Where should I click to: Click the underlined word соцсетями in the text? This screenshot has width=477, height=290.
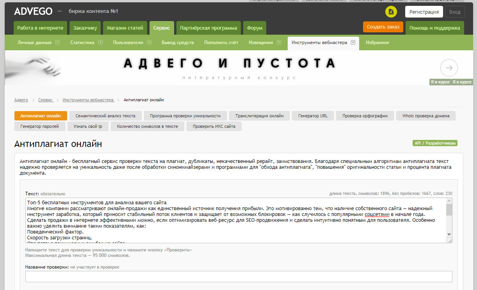[377, 214]
